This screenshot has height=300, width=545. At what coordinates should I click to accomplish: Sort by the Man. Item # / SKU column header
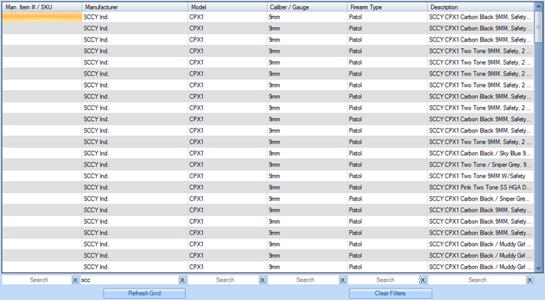coord(42,7)
